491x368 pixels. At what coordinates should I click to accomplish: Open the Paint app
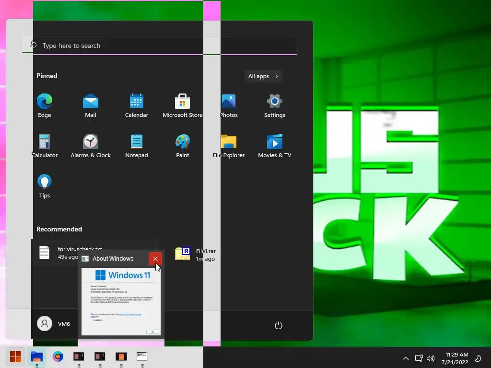pos(183,146)
